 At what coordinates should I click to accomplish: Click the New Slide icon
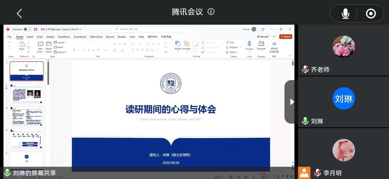pyautogui.click(x=40, y=44)
